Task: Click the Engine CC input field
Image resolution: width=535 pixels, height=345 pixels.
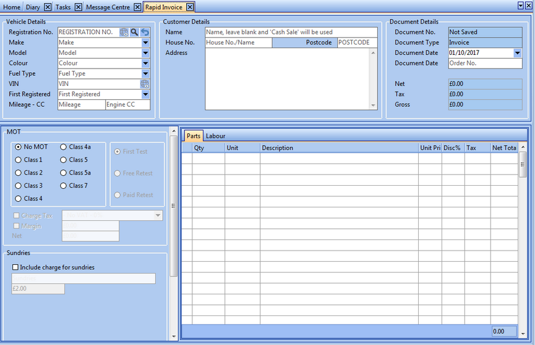Action: tap(127, 104)
